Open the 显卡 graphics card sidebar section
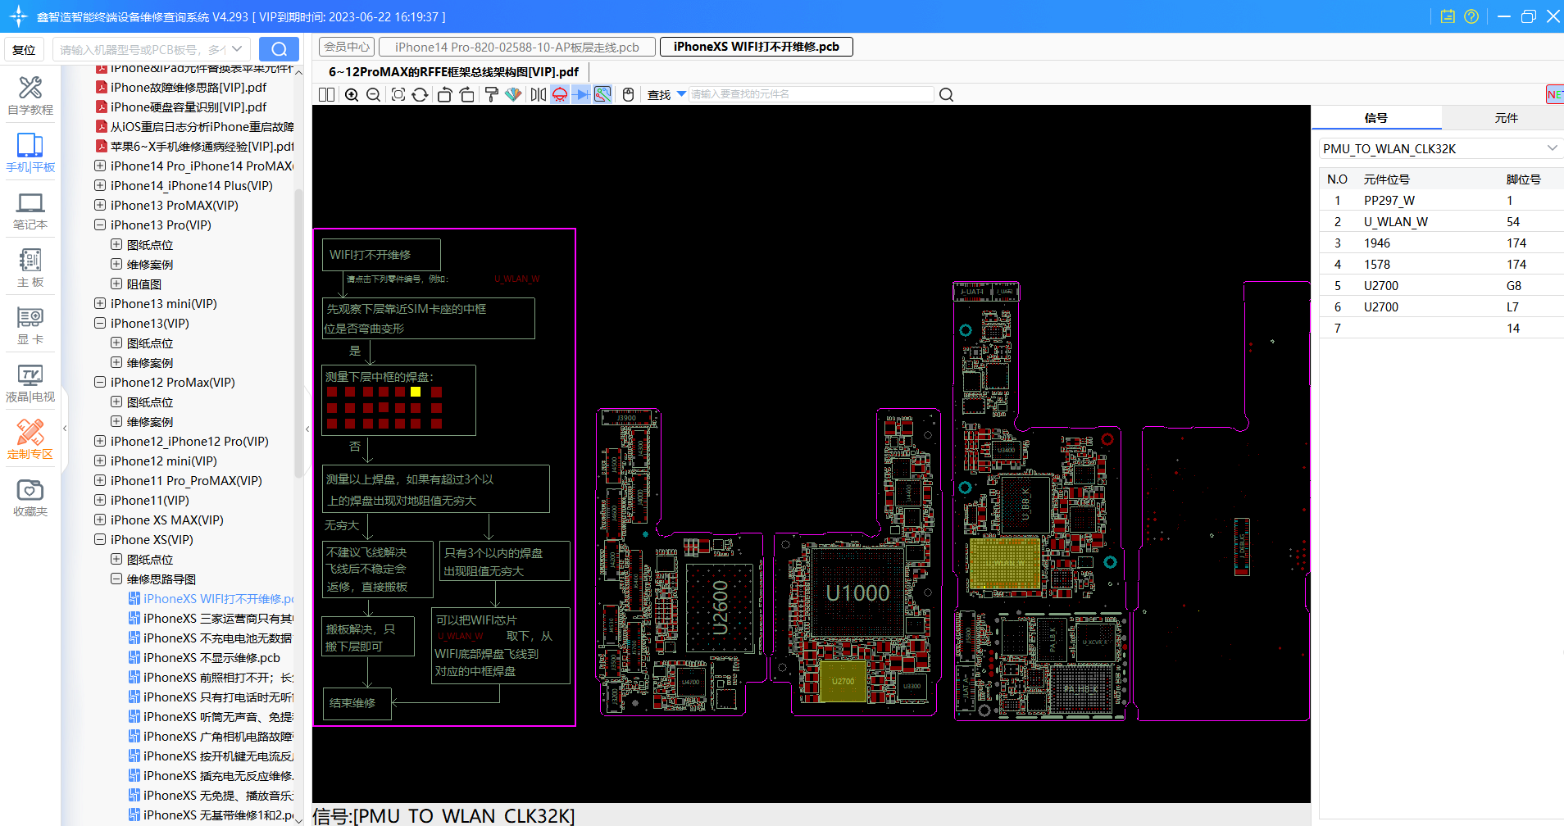The width and height of the screenshot is (1564, 826). (30, 326)
